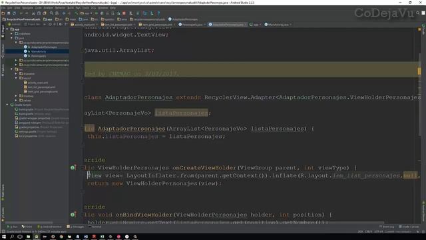This screenshot has width=426, height=240.
Task: Collapse the Gradle Scripts node
Action: 7,105
